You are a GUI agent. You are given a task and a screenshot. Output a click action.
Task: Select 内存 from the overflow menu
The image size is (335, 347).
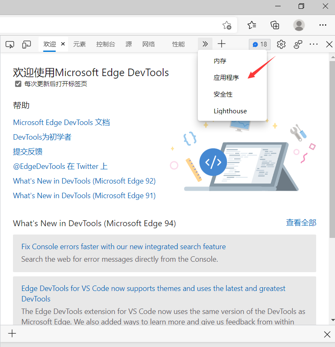[x=232, y=61]
